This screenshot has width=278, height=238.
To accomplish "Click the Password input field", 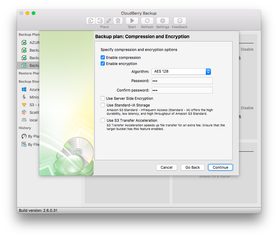I will pos(182,81).
